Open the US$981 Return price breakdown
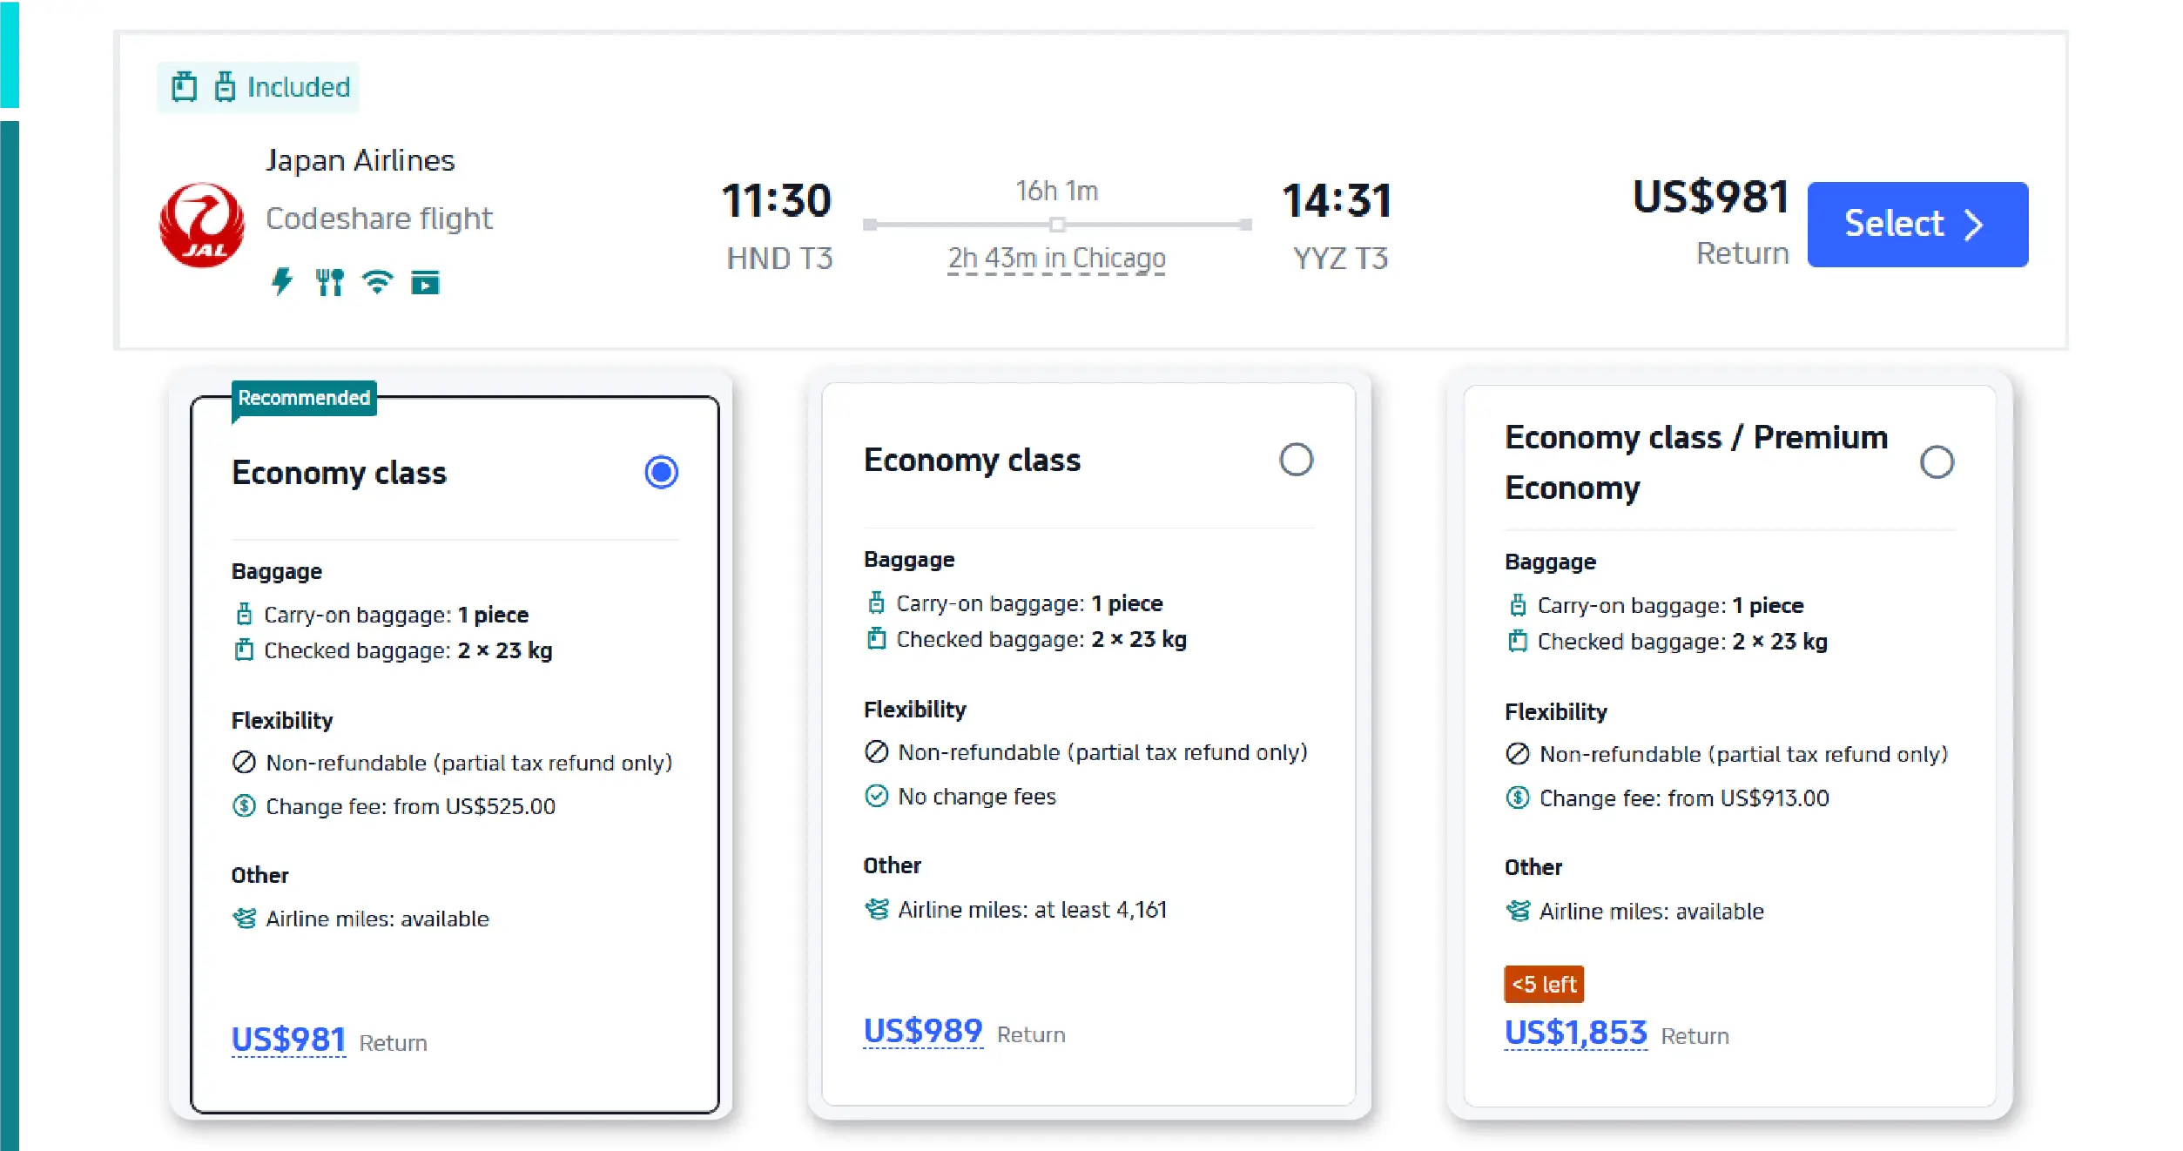 pos(288,1040)
